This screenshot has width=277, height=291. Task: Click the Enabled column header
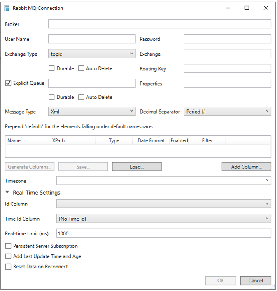click(x=179, y=140)
